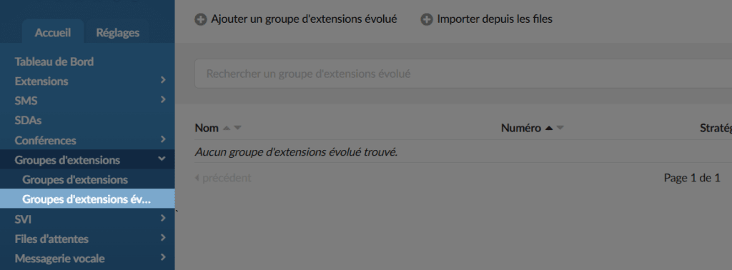
Task: Sort Numéro column ascending with the up arrow
Action: click(549, 128)
